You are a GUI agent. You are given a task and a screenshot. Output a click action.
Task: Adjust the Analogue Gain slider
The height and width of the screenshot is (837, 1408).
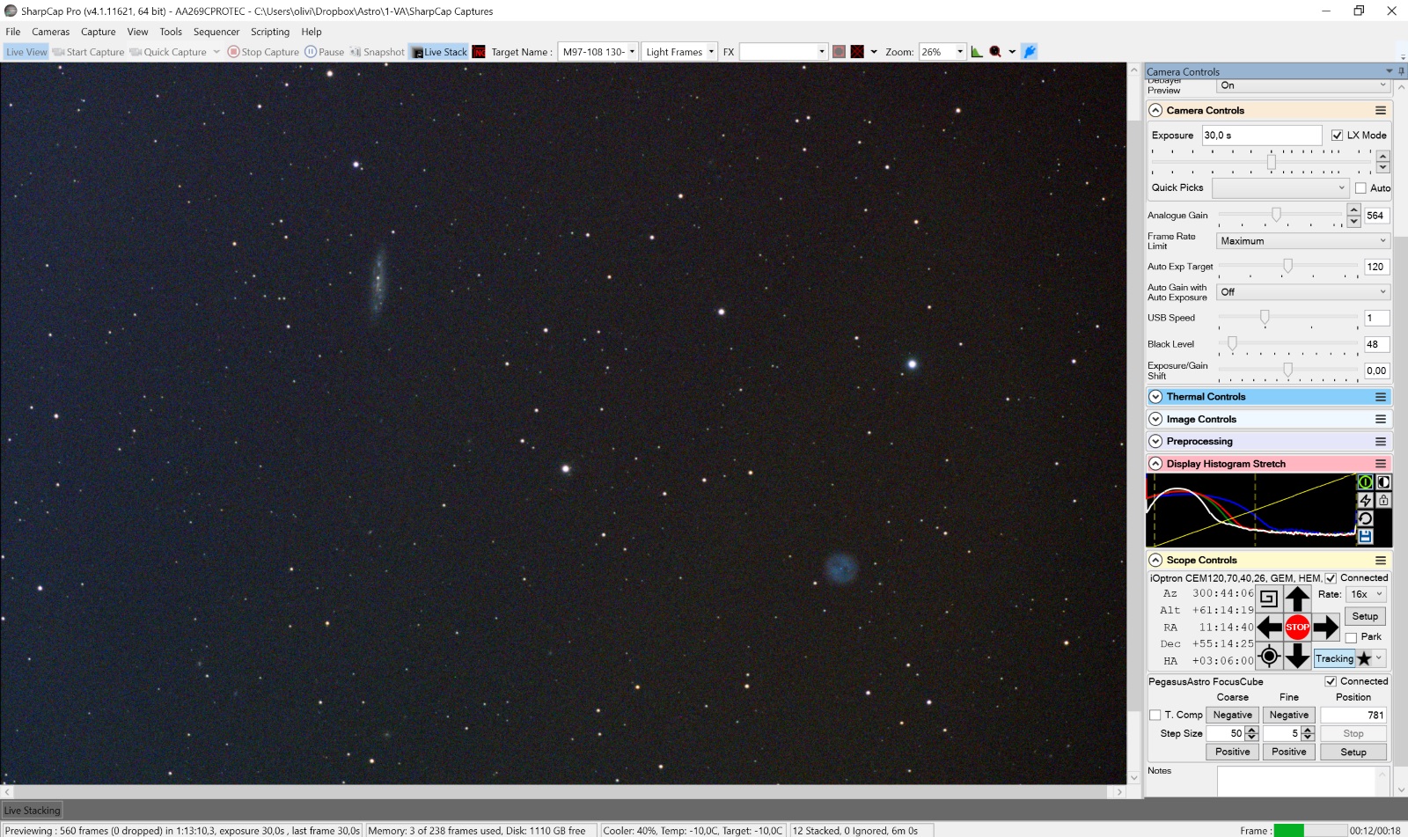pos(1276,215)
